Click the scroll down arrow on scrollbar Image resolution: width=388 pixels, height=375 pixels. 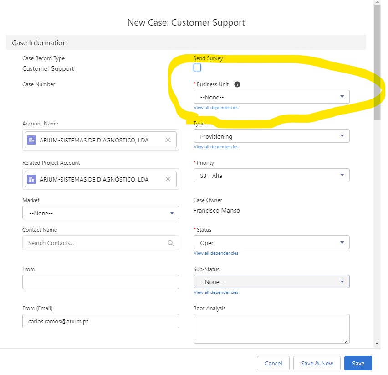(377, 343)
